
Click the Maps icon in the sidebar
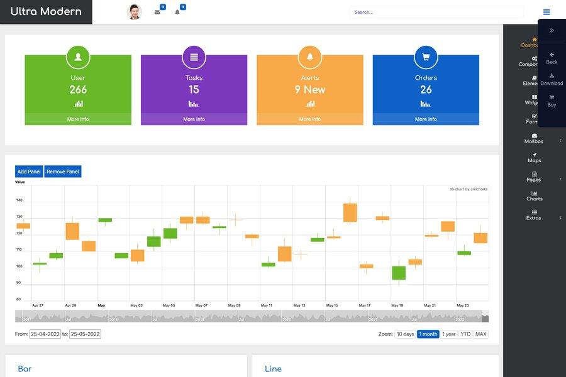[533, 155]
